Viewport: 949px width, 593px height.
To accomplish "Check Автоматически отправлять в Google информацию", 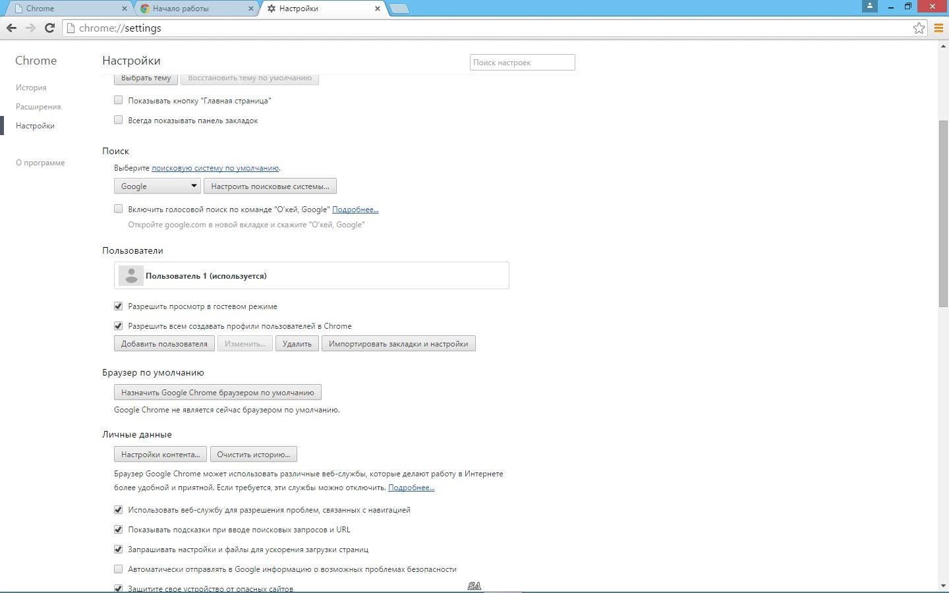I will click(x=119, y=569).
